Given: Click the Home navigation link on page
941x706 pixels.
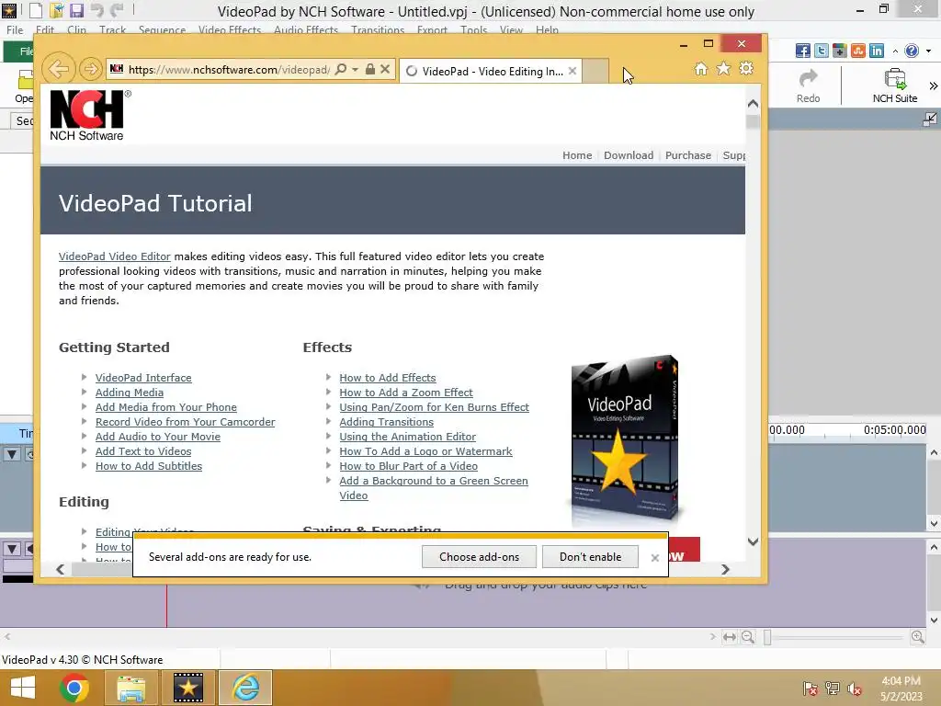Looking at the screenshot, I should tap(577, 155).
